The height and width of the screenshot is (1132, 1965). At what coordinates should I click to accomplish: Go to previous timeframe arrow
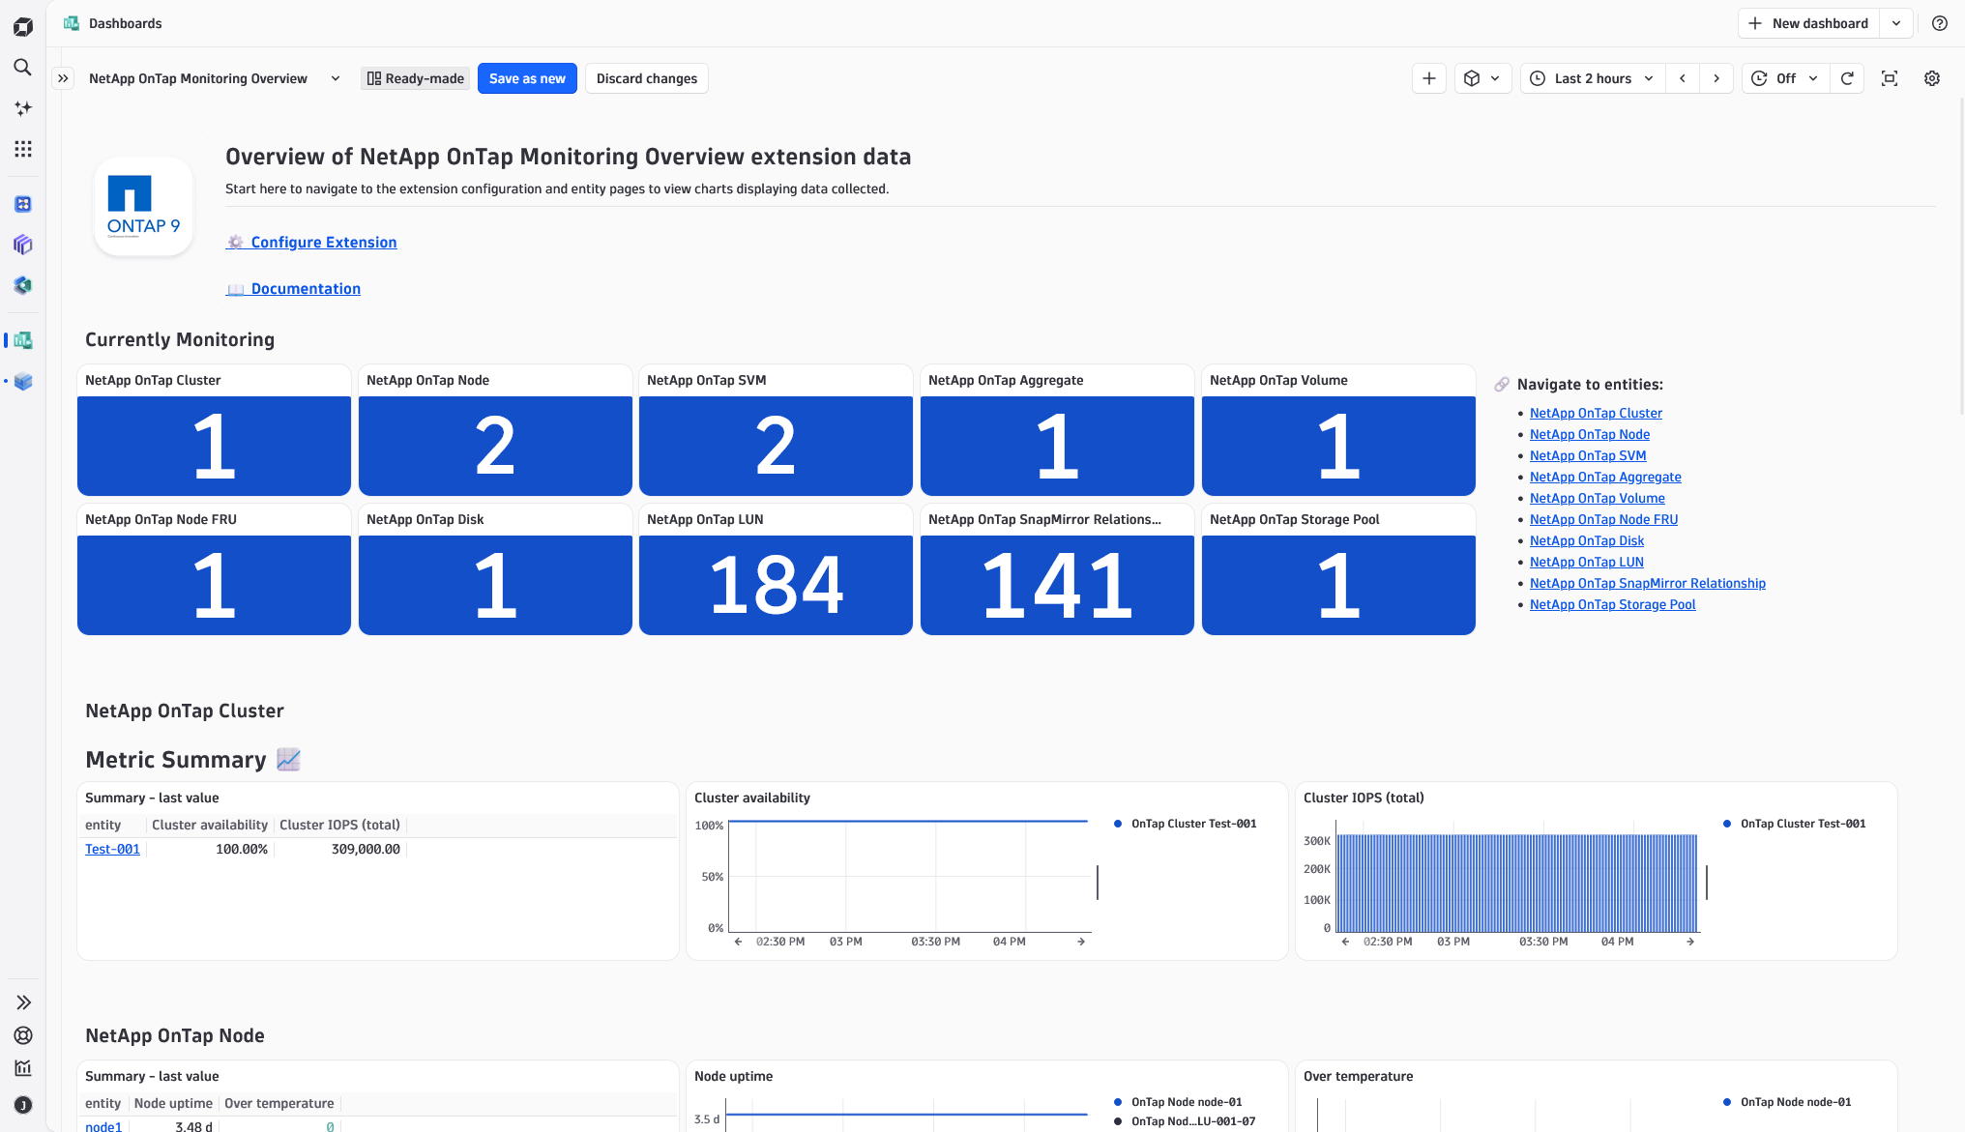pyautogui.click(x=1683, y=78)
